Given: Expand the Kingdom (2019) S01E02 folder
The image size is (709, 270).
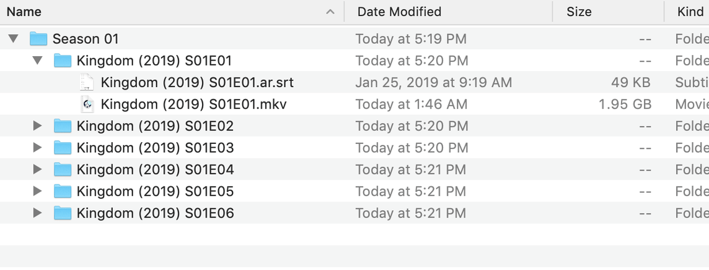Looking at the screenshot, I should tap(37, 126).
